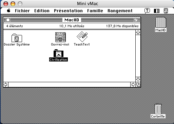Viewport: 174px width, 124px height.
Task: Open the Famille menu
Action: pyautogui.click(x=95, y=11)
